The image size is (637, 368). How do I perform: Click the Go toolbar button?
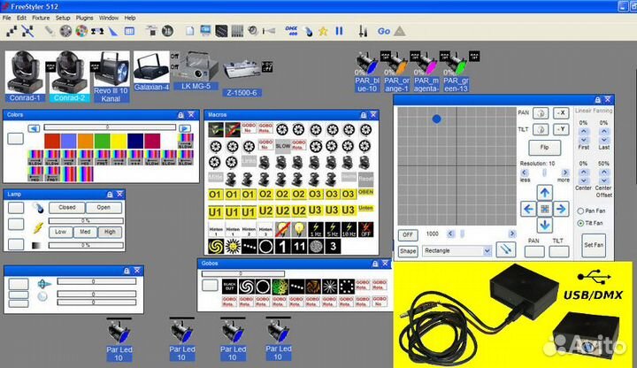[383, 31]
